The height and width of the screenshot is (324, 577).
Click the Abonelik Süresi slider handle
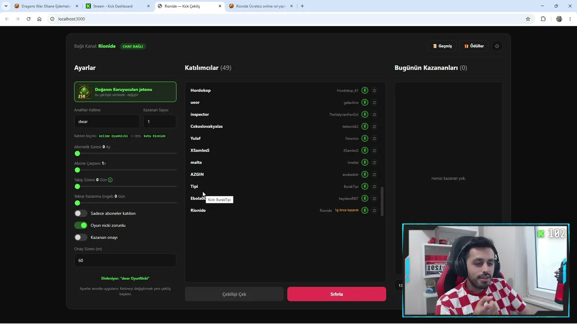77,153
